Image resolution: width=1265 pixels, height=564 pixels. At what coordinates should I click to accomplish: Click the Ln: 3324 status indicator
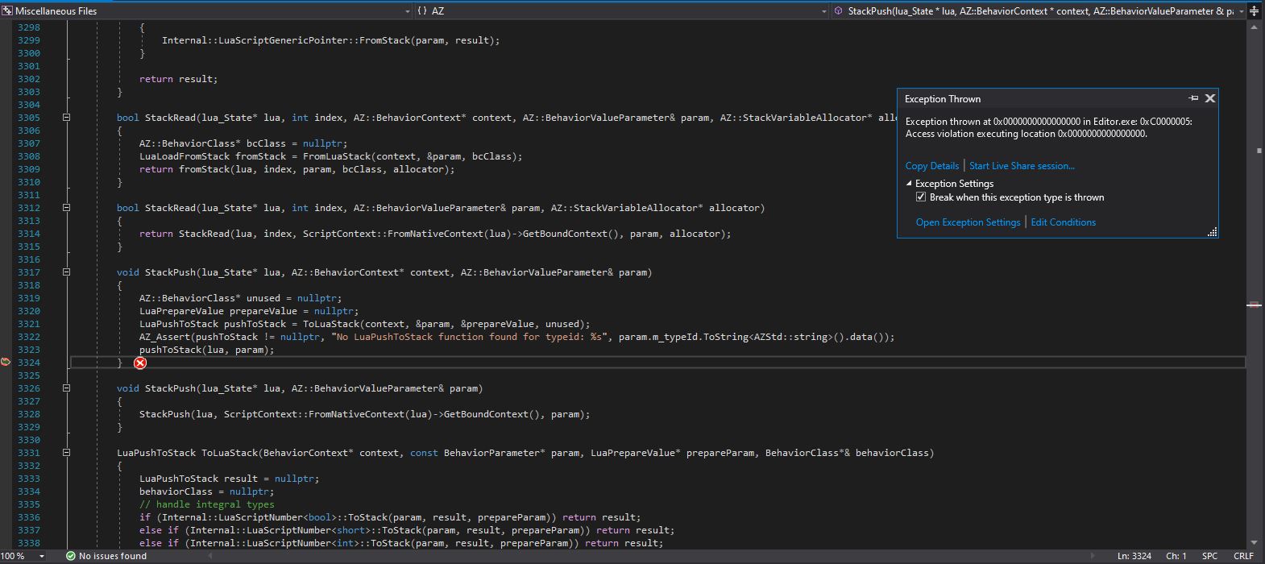1134,556
